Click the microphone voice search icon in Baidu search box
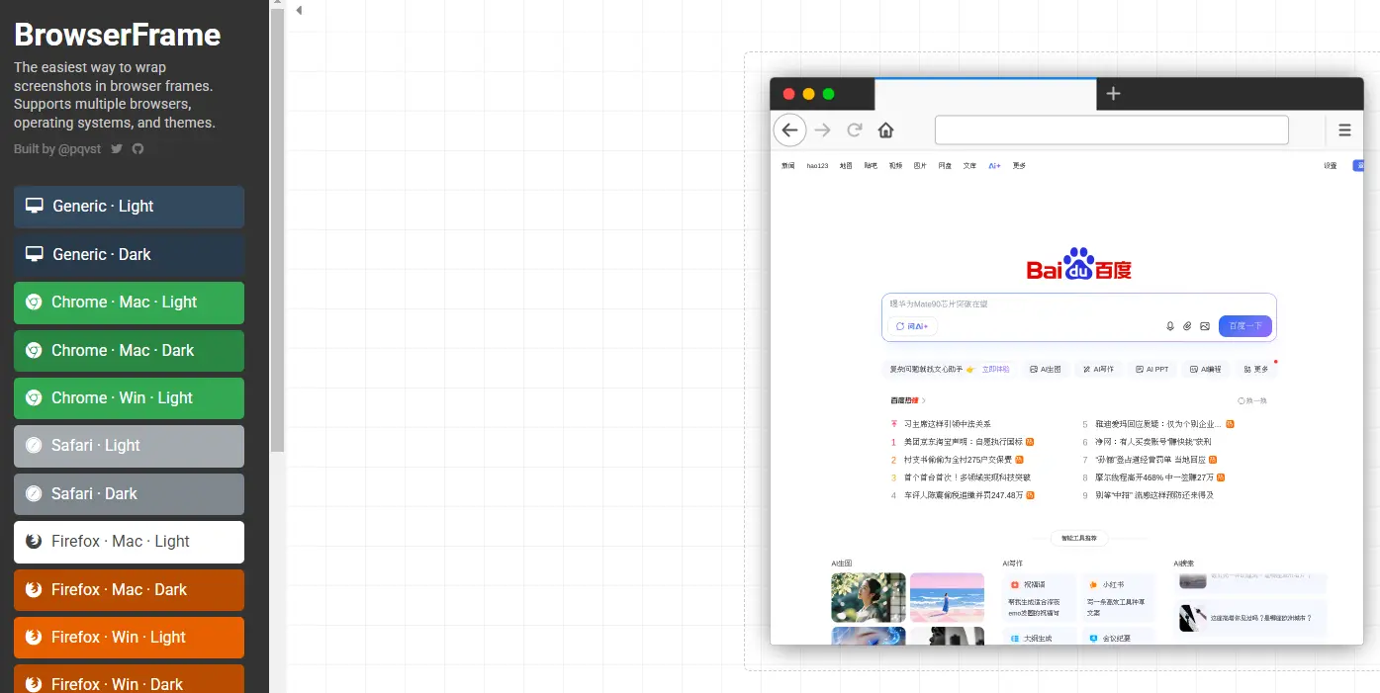 pyautogui.click(x=1170, y=325)
